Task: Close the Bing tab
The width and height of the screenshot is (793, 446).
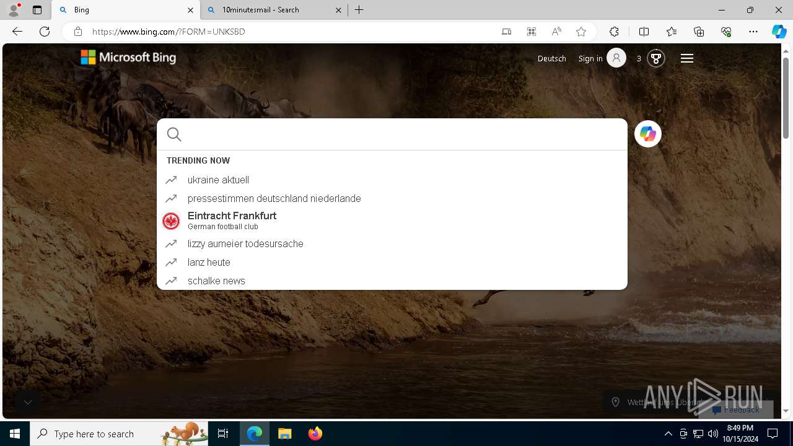Action: coord(190,10)
